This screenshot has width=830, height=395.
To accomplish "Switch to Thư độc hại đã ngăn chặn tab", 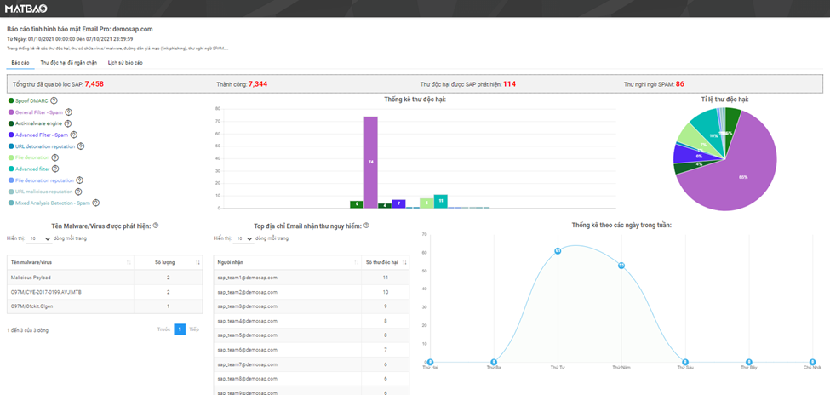I will (69, 63).
